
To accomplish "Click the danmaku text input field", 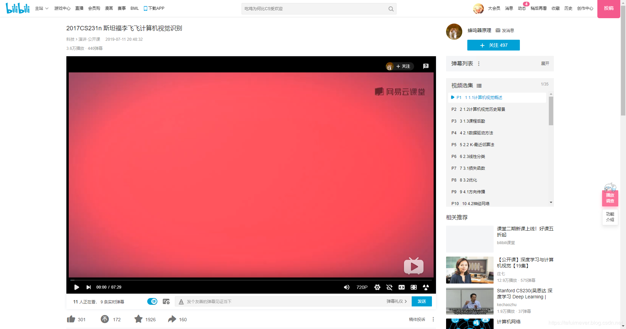I will tap(285, 301).
